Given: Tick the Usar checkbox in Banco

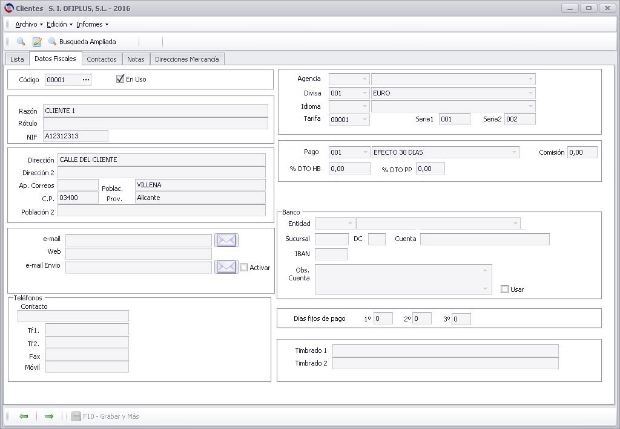Looking at the screenshot, I should [x=504, y=289].
